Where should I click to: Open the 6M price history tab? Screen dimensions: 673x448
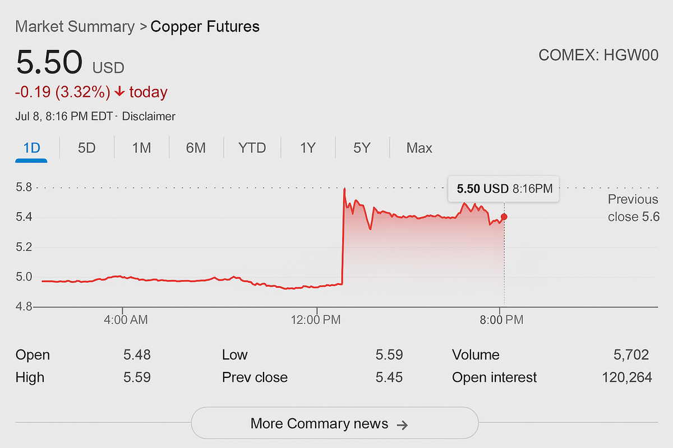pyautogui.click(x=195, y=147)
